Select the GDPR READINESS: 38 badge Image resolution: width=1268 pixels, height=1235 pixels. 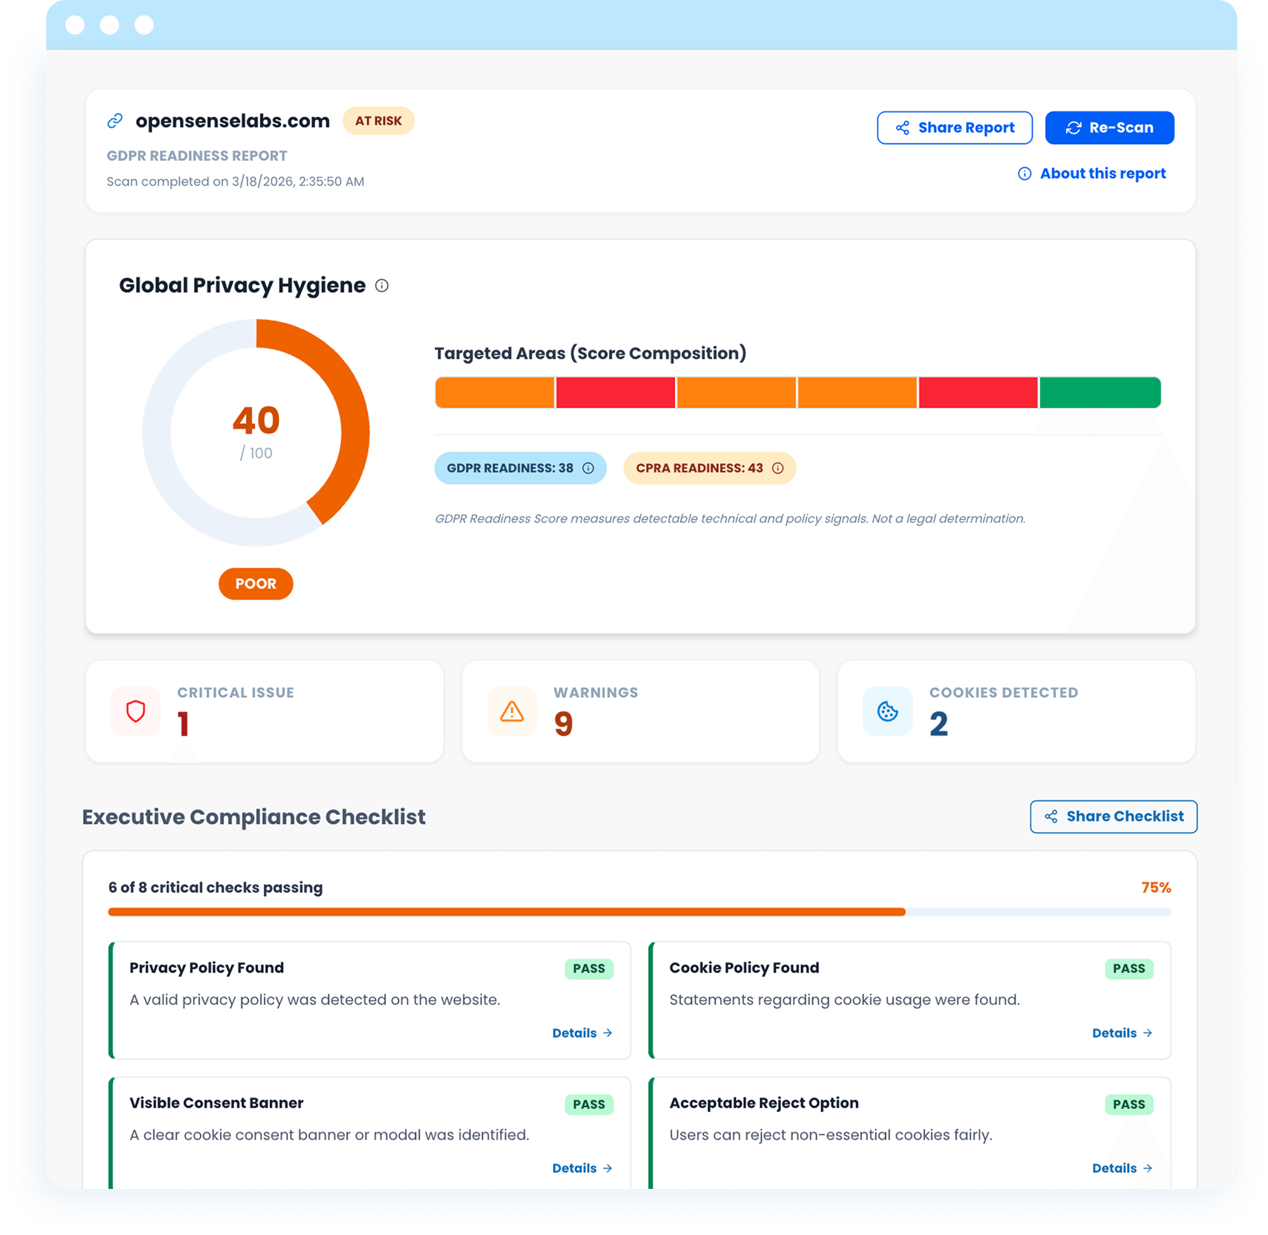(x=520, y=468)
